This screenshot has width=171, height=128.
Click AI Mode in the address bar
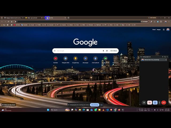click(x=144, y=22)
